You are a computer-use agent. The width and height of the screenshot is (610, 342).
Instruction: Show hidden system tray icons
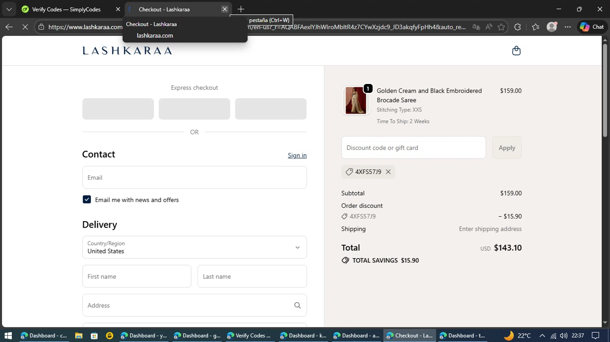click(542, 336)
